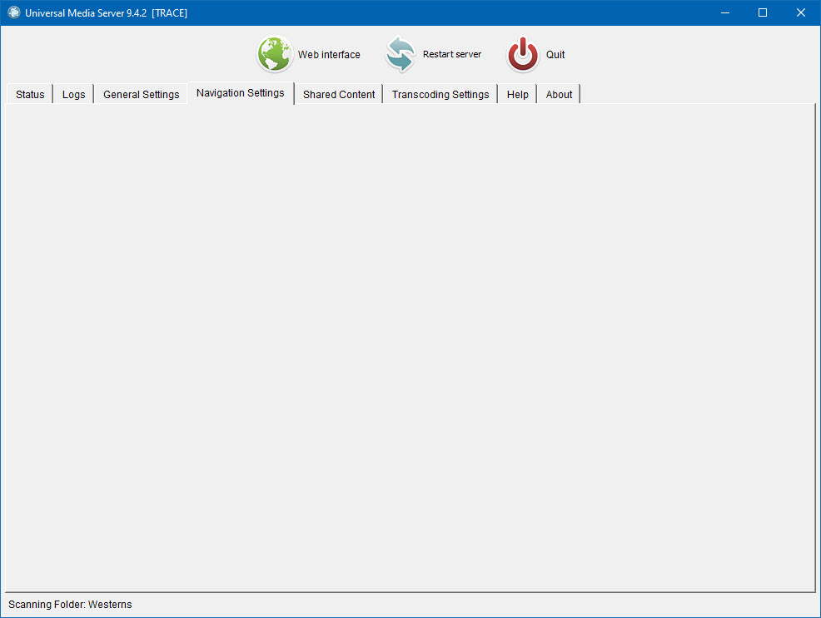Image resolution: width=821 pixels, height=618 pixels.
Task: Switch to the Logs tab
Action: 74,95
